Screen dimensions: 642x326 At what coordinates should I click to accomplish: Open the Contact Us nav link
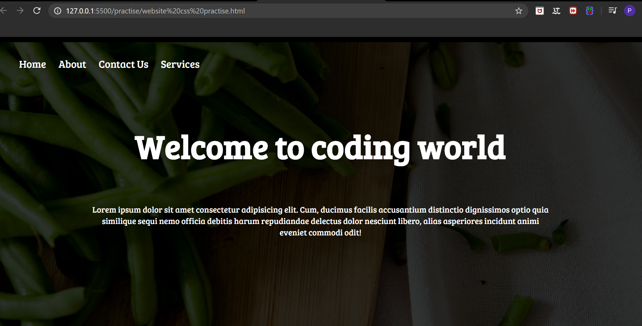(x=123, y=64)
